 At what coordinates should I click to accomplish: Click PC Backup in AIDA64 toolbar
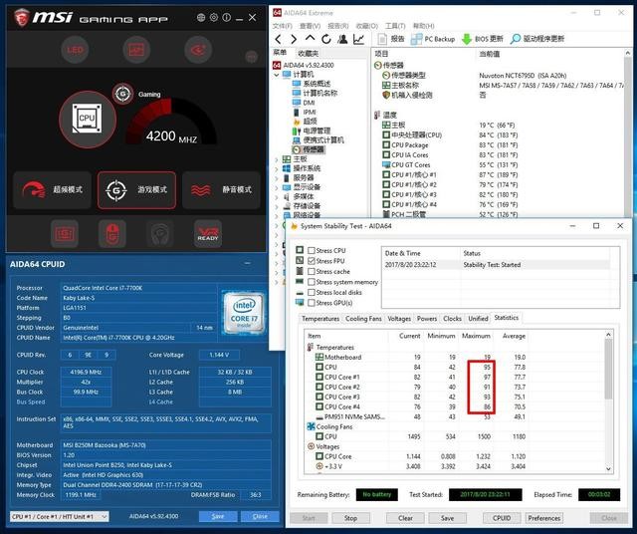[433, 39]
